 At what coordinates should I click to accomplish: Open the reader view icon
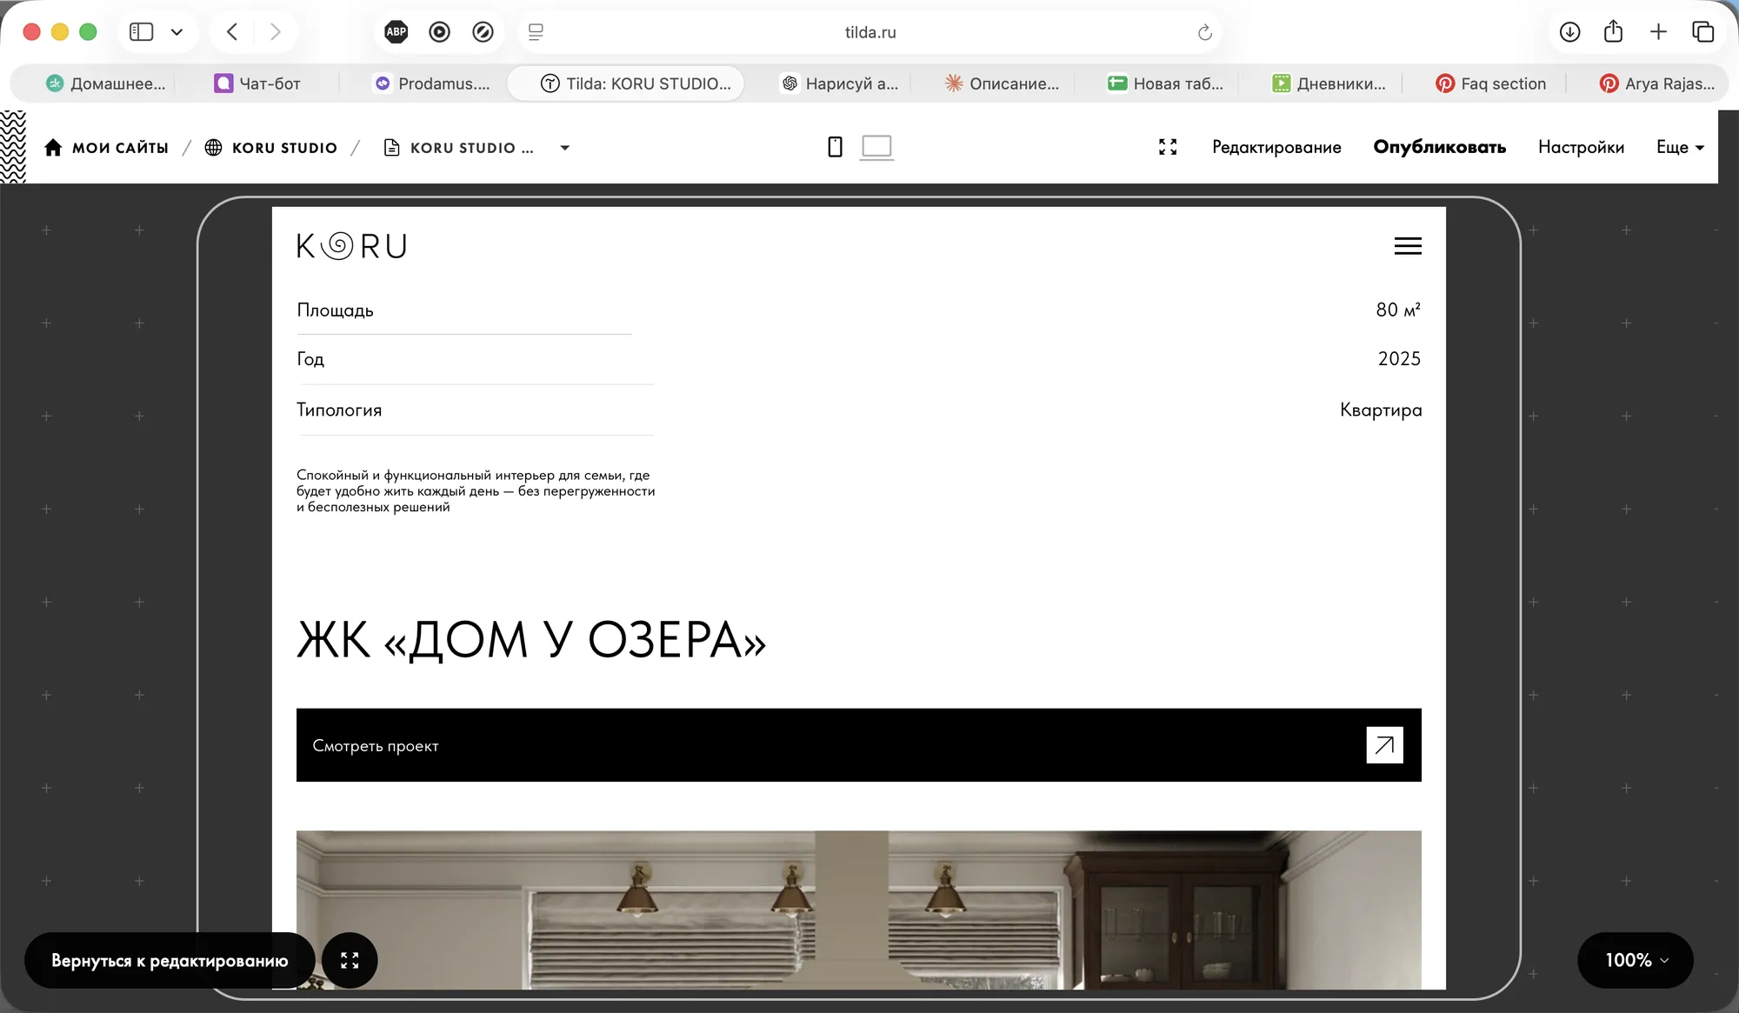click(x=536, y=32)
